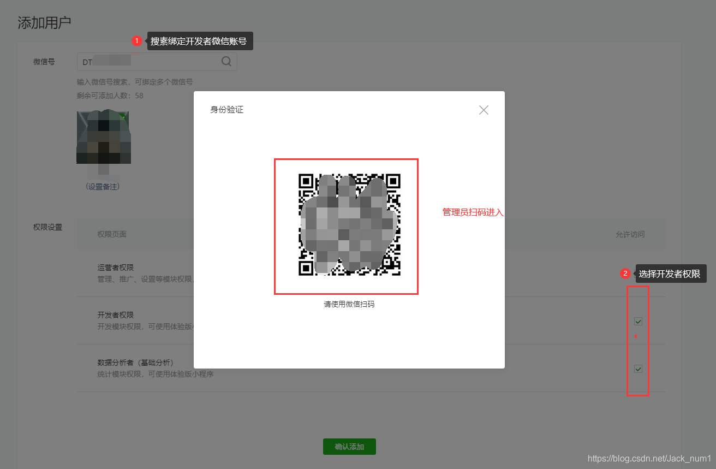Click the 允许访问 column header
This screenshot has width=716, height=469.
tap(630, 234)
